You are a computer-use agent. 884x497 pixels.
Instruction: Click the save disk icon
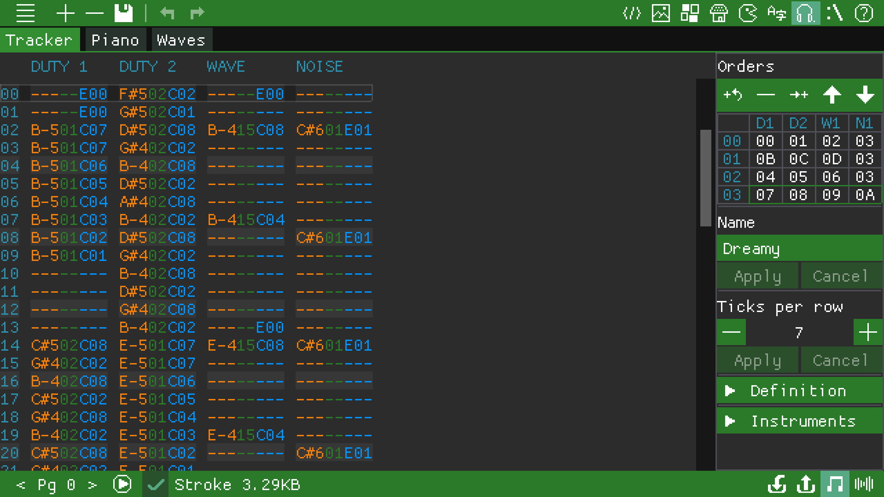coord(123,13)
